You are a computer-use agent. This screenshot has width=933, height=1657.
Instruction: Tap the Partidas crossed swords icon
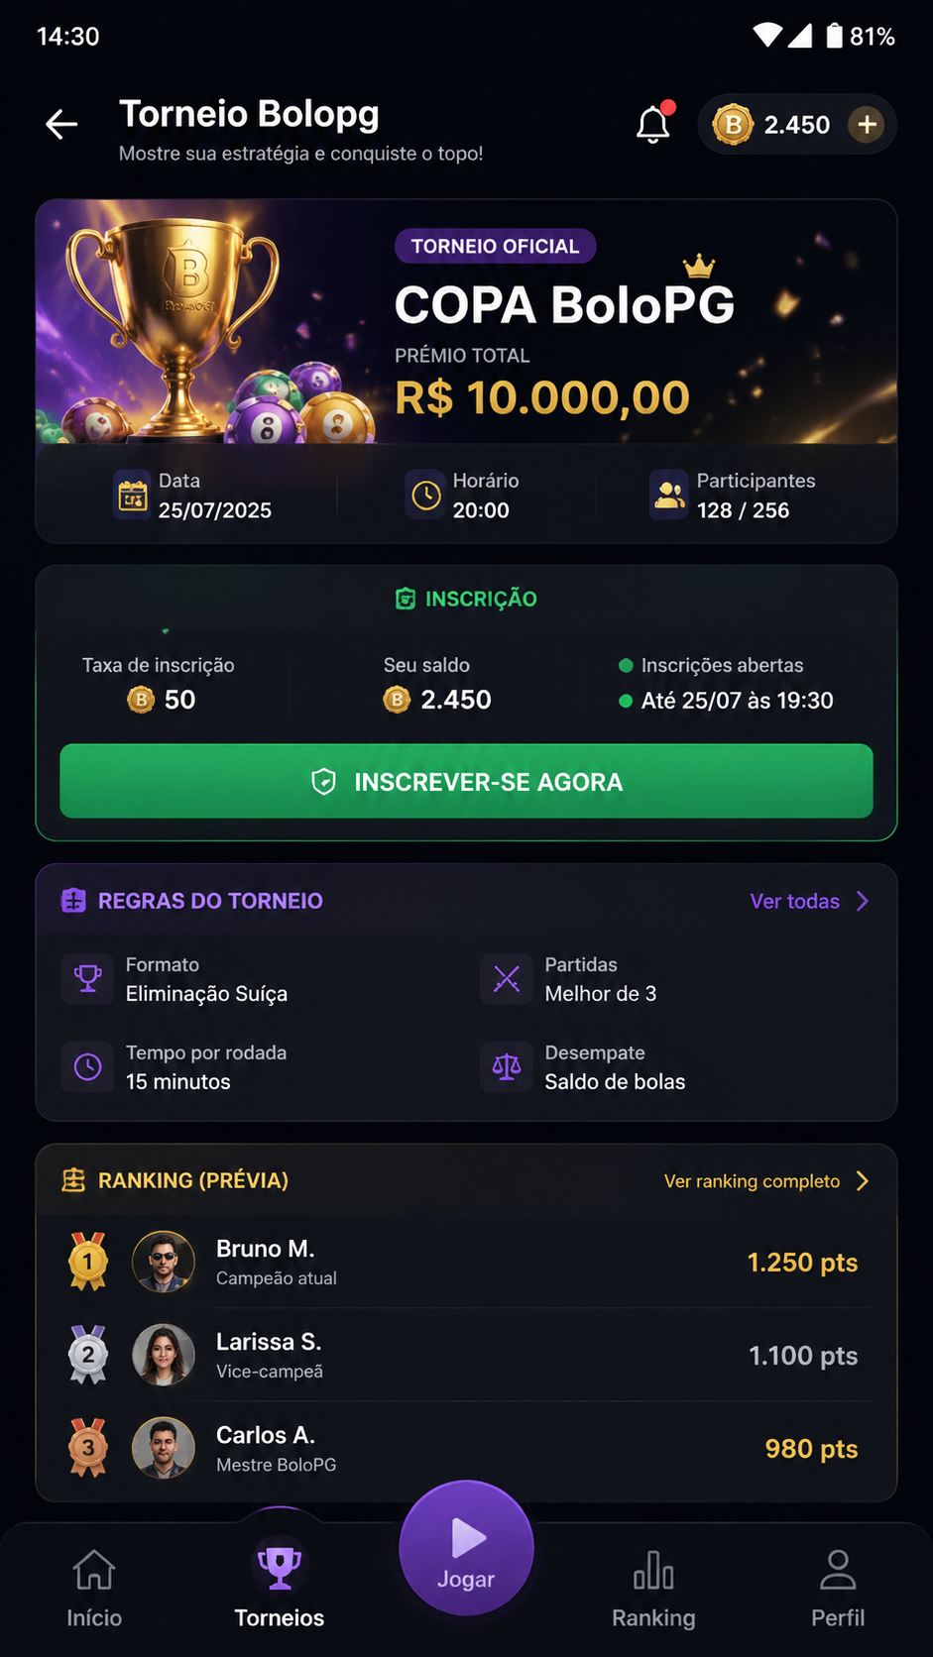coord(507,979)
